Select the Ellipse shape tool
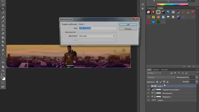Image resolution: width=199 pixels, height=112 pixels. 3,62
